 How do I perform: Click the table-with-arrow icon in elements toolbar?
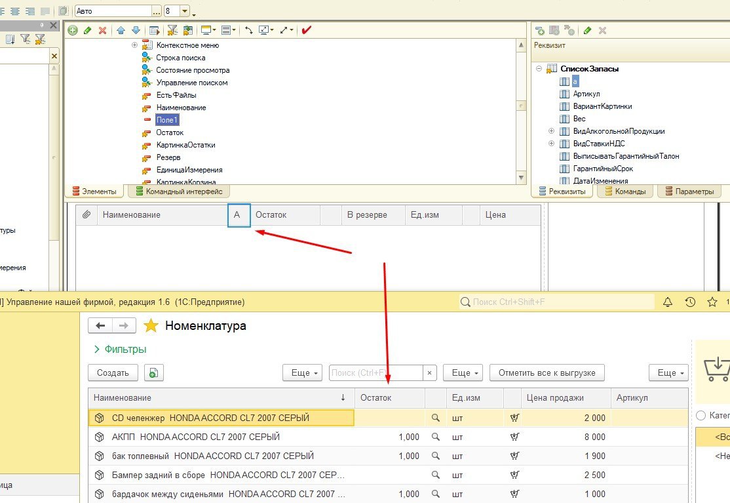point(155,31)
